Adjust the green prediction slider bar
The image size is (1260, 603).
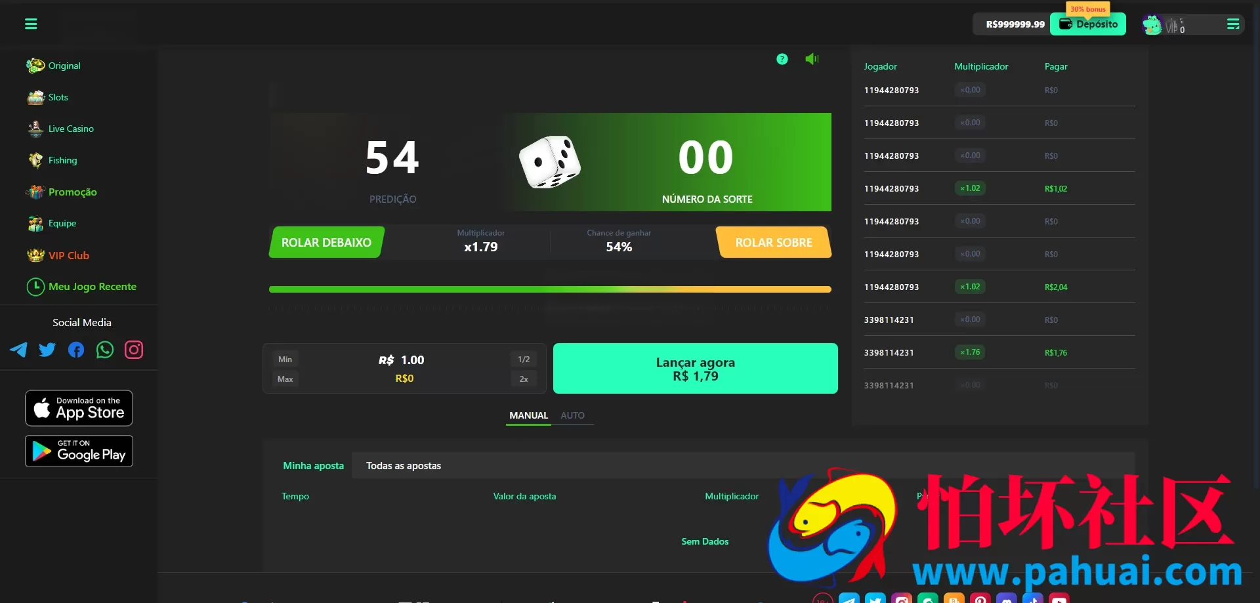550,289
